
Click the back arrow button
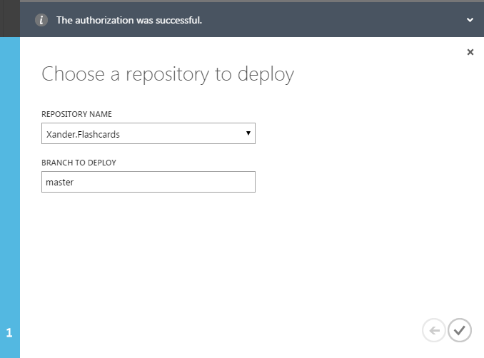[x=433, y=330]
